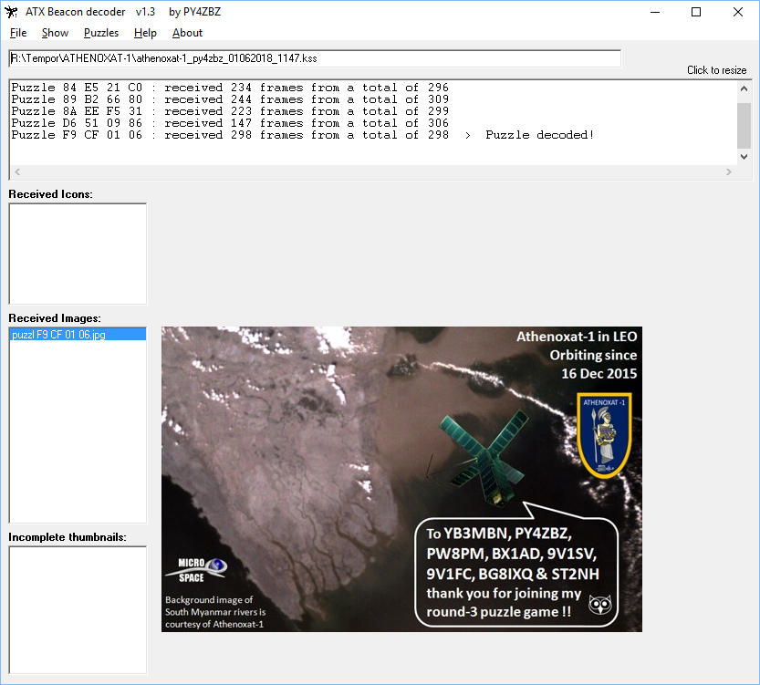
Task: Click the 'Puzzle 84 E5 21 C0' log line
Action: pyautogui.click(x=230, y=88)
